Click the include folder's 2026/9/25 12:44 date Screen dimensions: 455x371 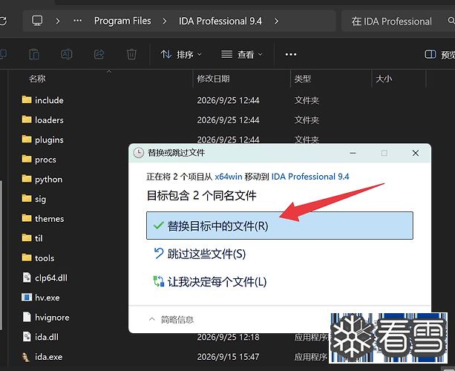[228, 100]
